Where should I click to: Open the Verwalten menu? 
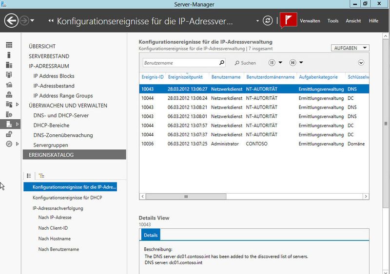pyautogui.click(x=310, y=21)
